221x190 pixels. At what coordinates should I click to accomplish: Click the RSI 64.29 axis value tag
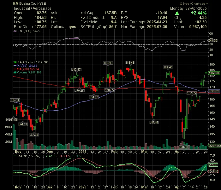[x=213, y=41]
